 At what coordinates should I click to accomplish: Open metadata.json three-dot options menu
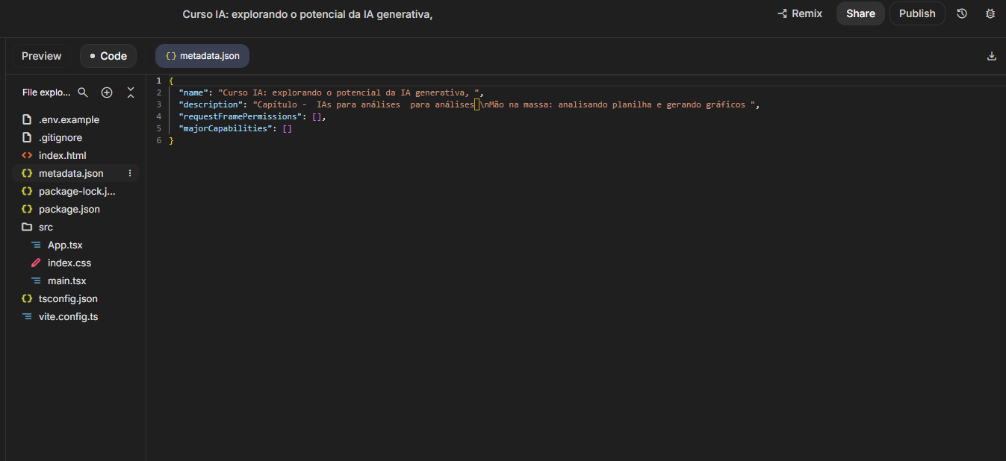pyautogui.click(x=130, y=173)
